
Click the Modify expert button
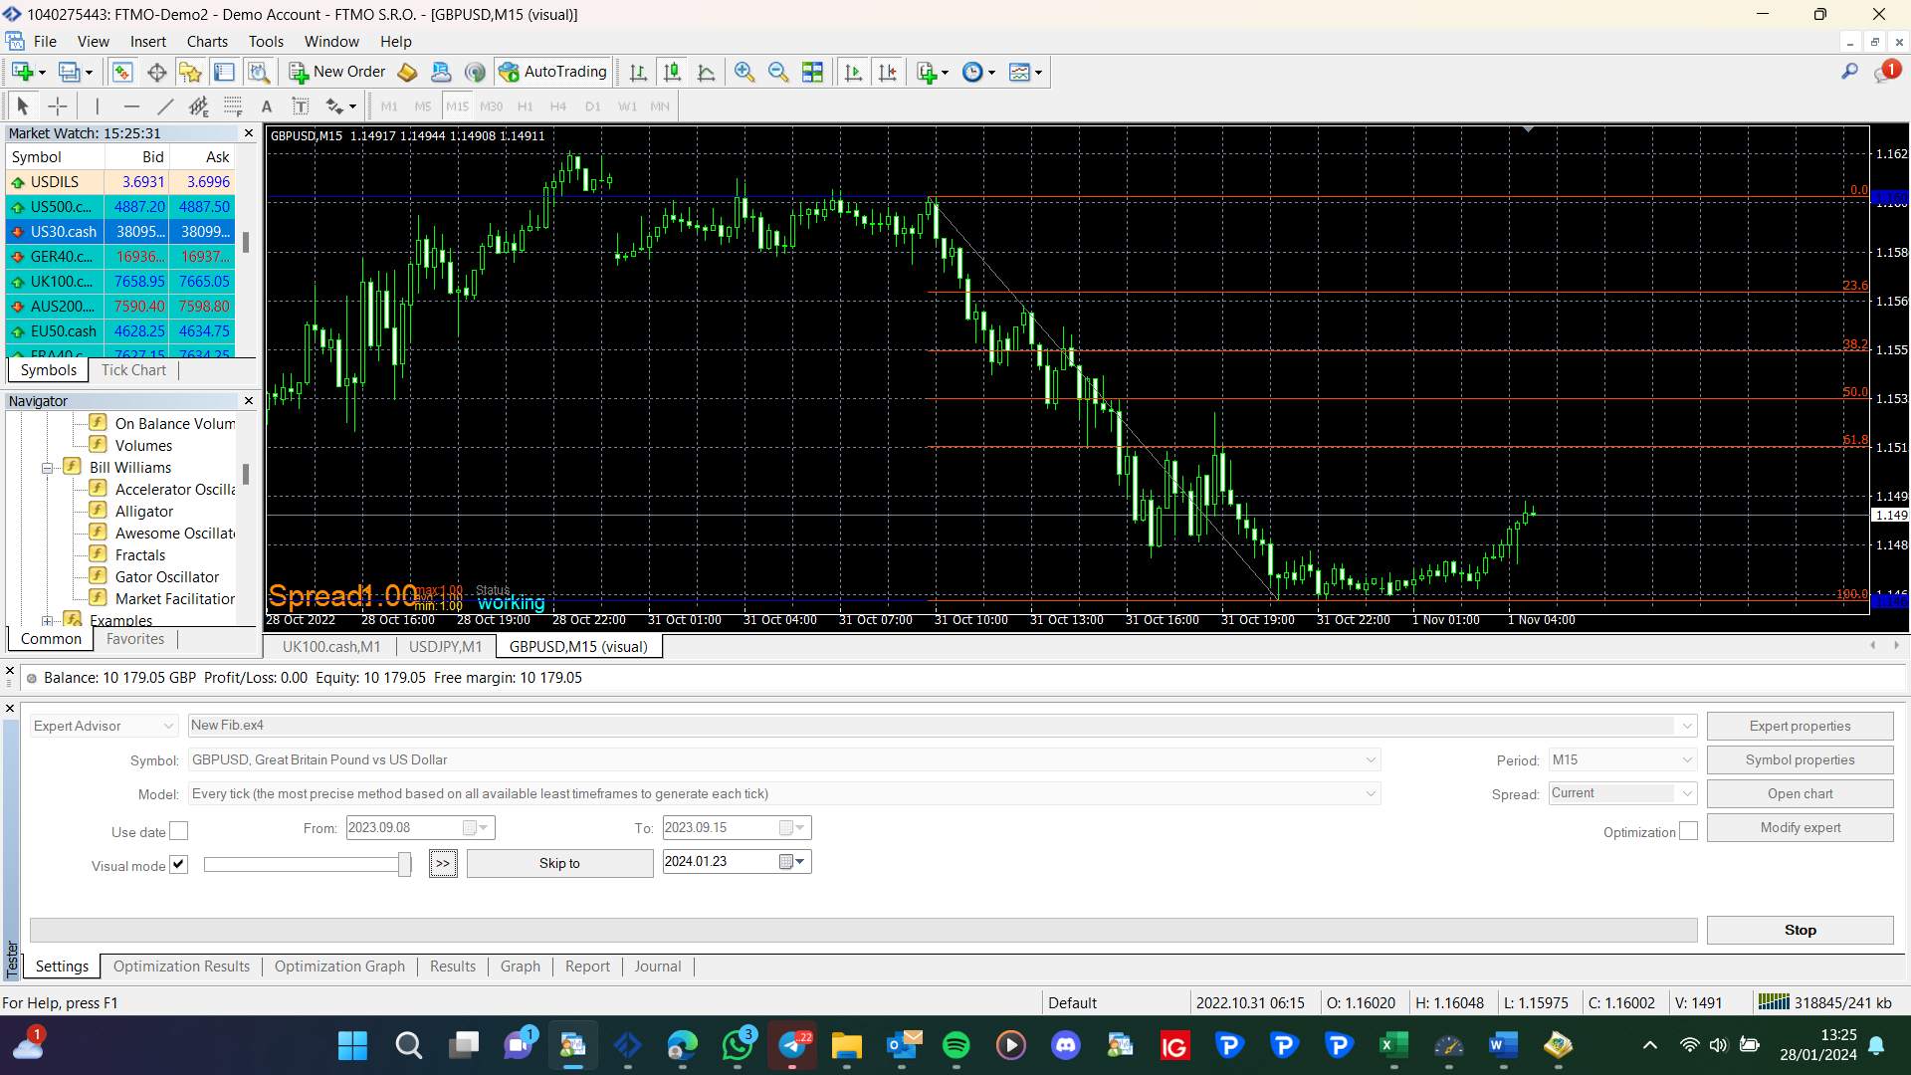point(1800,827)
